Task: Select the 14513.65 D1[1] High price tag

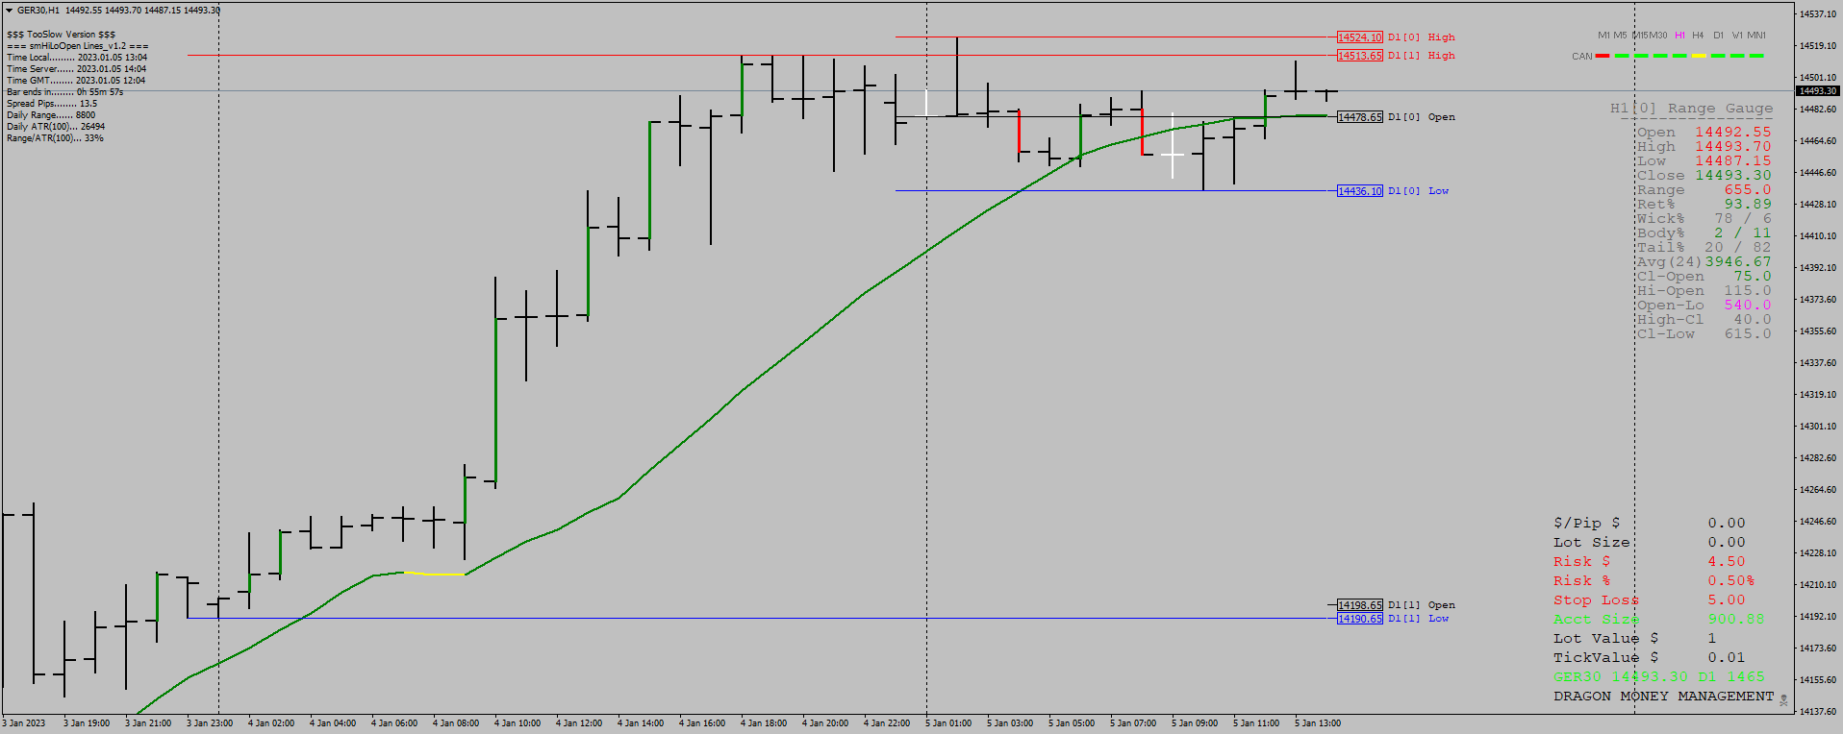Action: coord(1360,56)
